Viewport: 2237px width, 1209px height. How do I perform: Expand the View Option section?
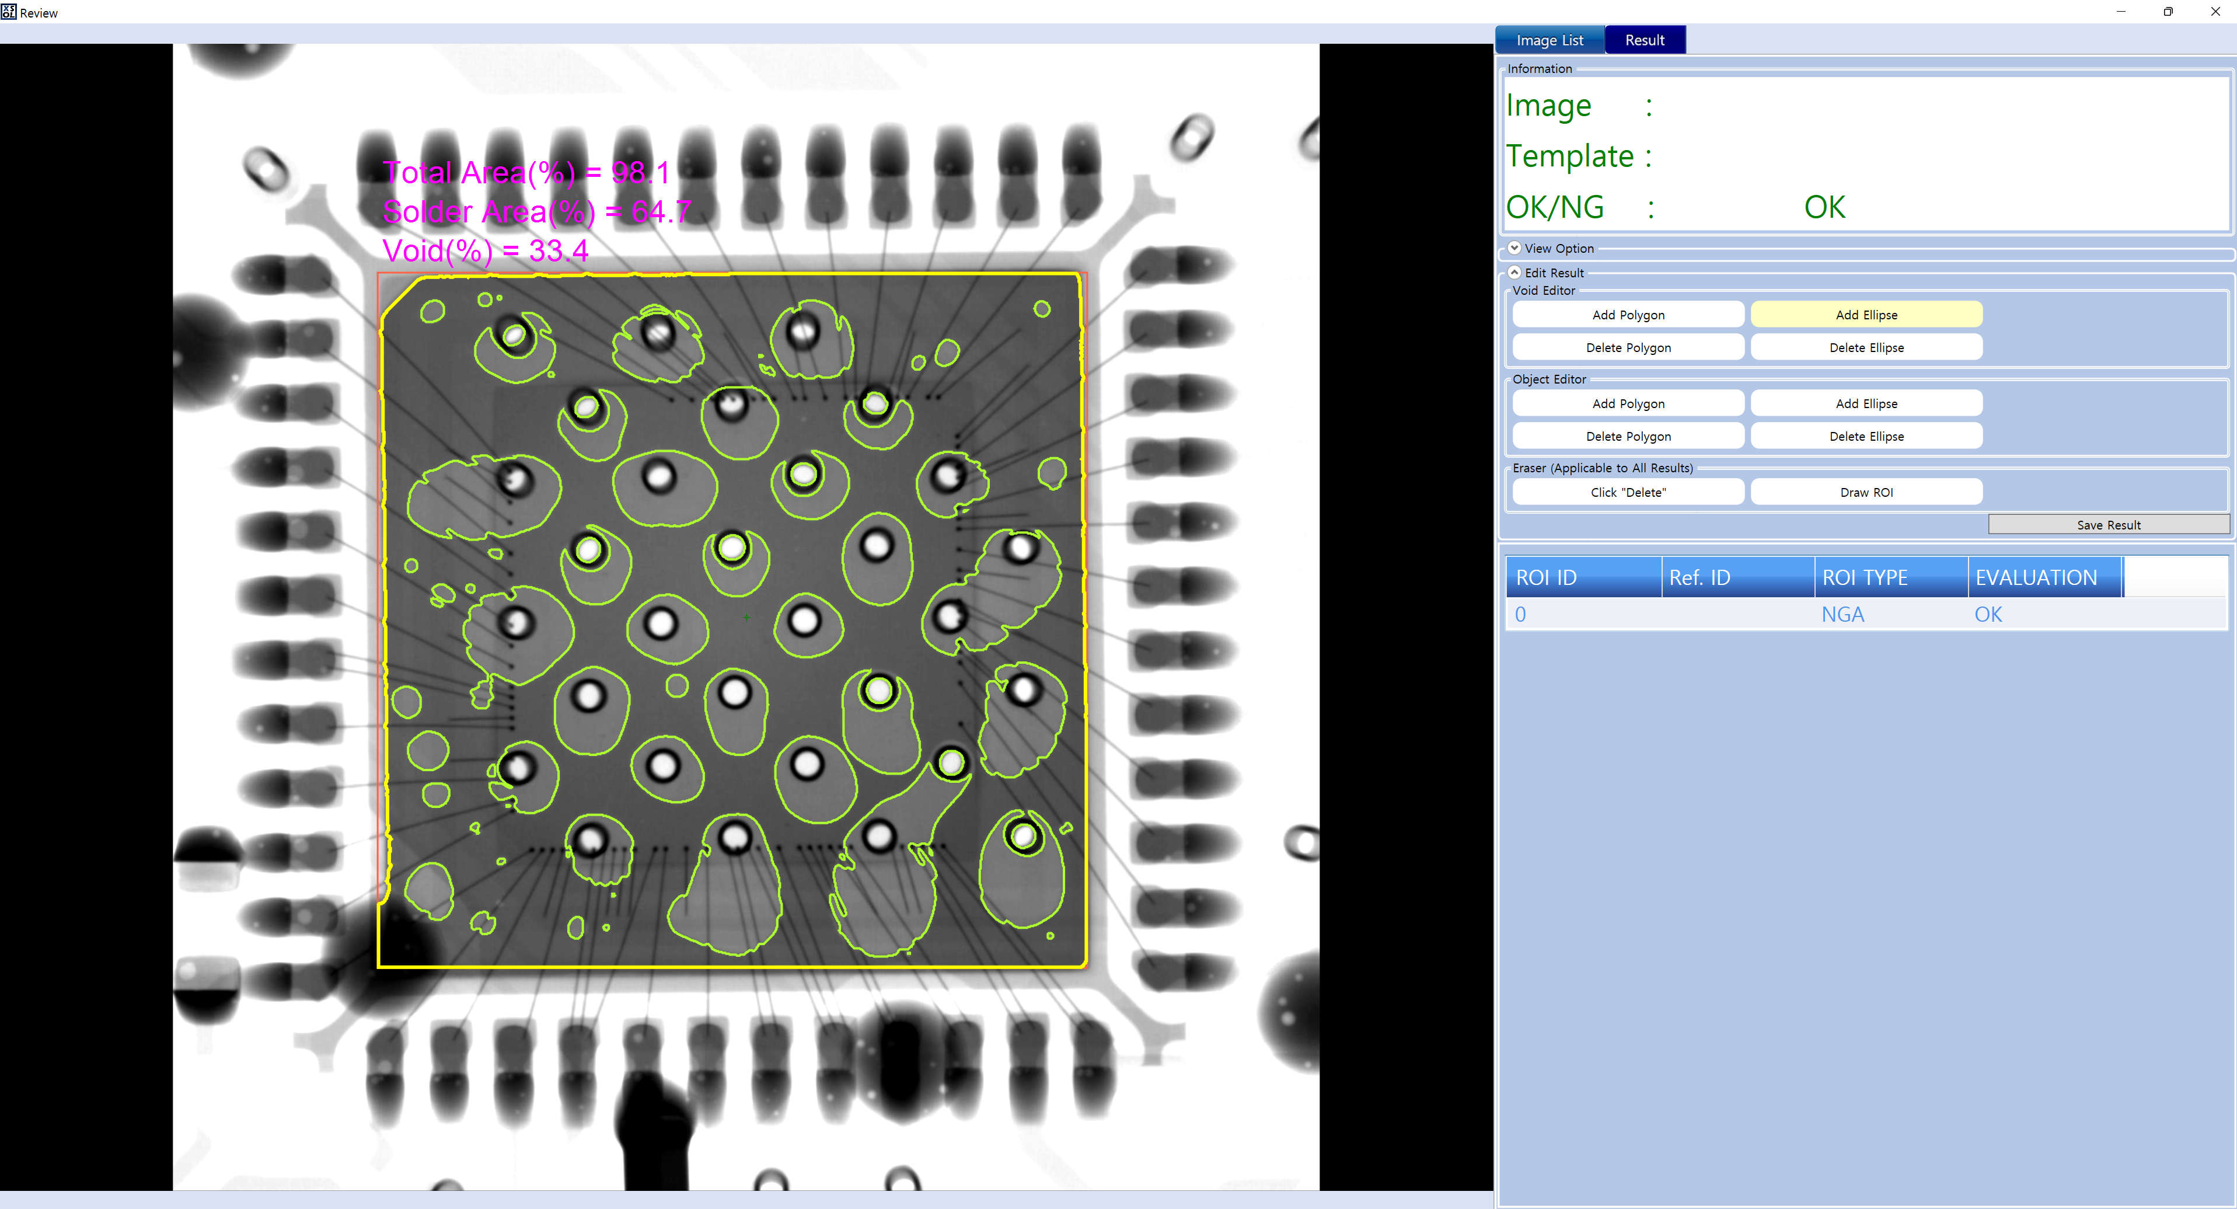[1514, 249]
